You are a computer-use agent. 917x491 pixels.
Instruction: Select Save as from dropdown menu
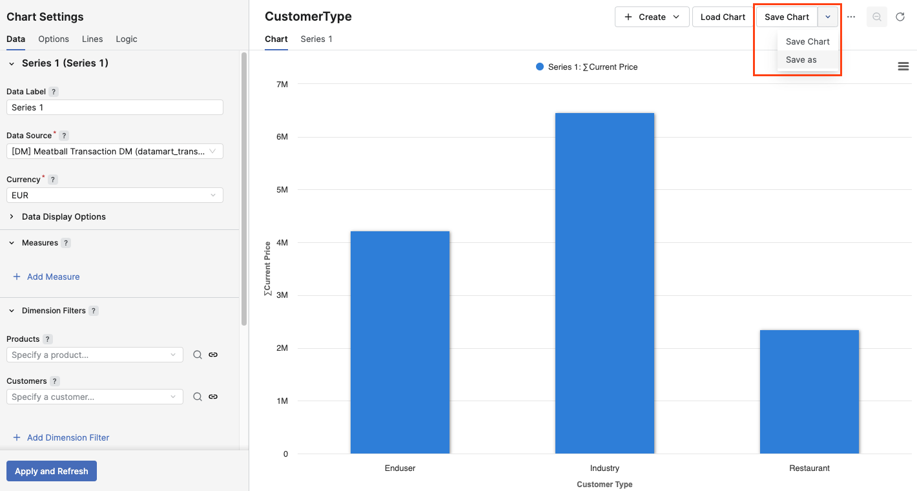[x=801, y=60]
